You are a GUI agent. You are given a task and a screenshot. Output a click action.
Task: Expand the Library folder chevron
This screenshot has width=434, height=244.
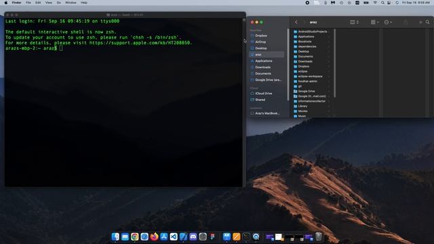coord(329,106)
